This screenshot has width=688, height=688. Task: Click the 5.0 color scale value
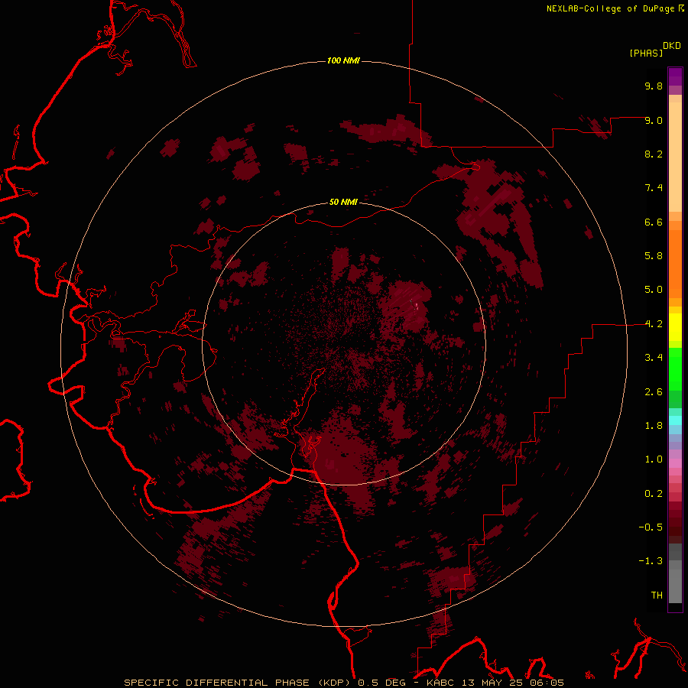coord(654,290)
